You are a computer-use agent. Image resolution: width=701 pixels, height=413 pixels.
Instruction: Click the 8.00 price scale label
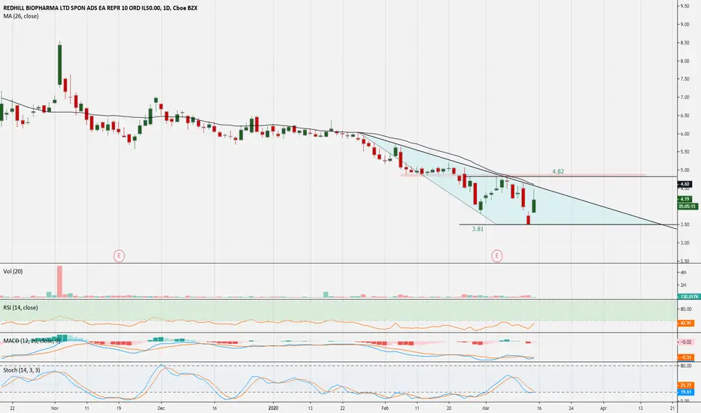click(x=684, y=61)
